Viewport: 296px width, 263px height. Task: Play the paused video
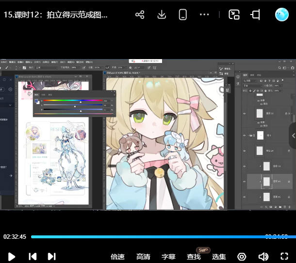12,257
